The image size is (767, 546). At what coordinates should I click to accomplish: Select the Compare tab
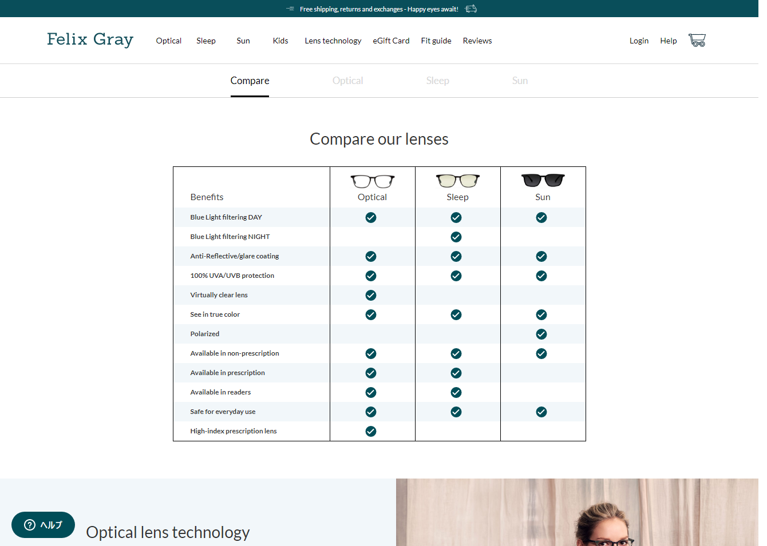coord(250,81)
